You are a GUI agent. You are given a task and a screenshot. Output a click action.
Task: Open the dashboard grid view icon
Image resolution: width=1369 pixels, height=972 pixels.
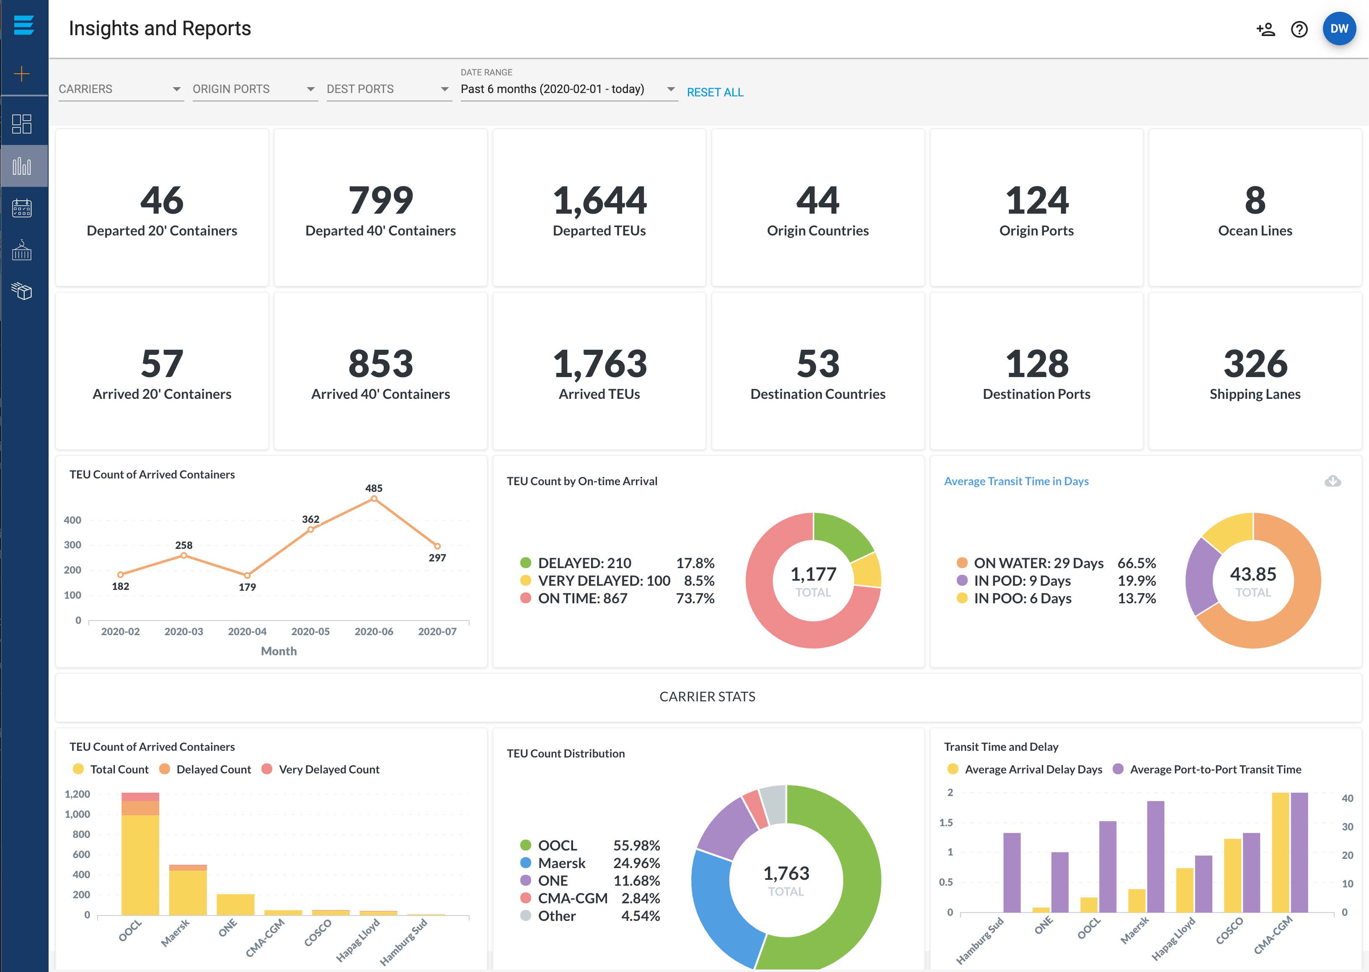coord(22,124)
